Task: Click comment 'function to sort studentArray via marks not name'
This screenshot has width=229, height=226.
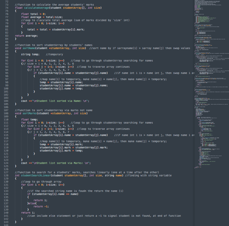Action: pyautogui.click(x=54, y=110)
